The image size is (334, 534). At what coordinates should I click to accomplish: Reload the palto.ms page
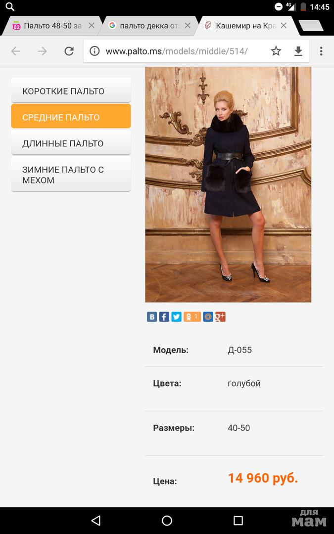pyautogui.click(x=69, y=51)
